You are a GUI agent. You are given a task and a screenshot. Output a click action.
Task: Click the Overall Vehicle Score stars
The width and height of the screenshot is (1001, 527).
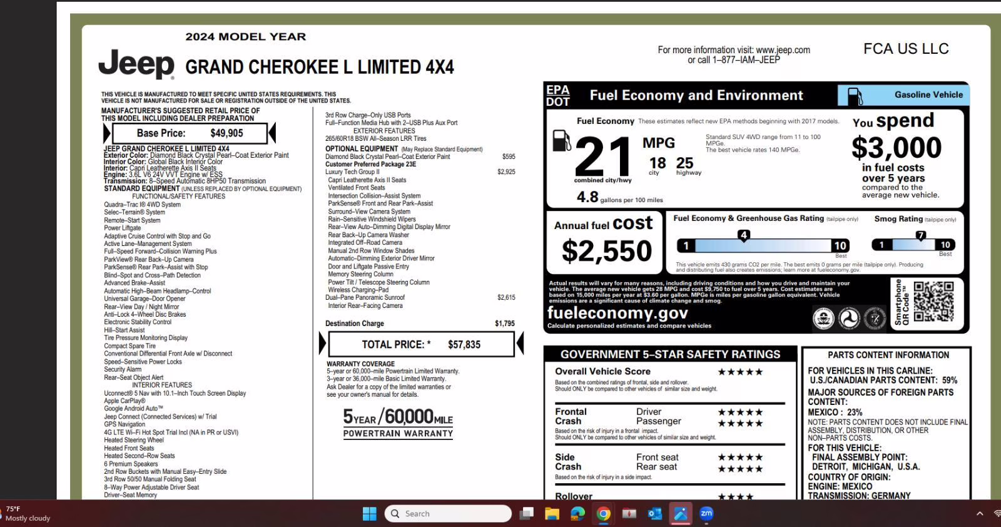740,372
